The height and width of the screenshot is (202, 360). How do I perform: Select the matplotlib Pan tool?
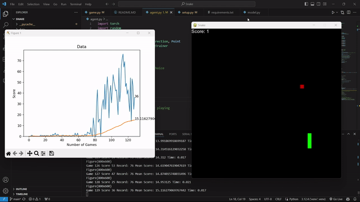(x=30, y=154)
